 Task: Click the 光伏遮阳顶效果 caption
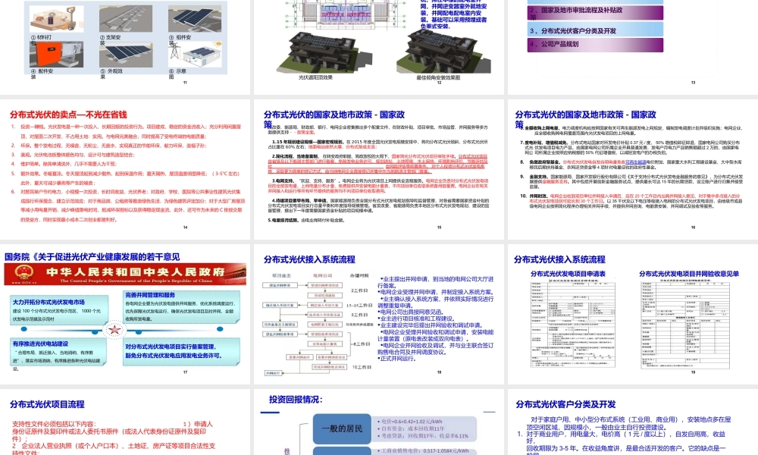[x=315, y=77]
